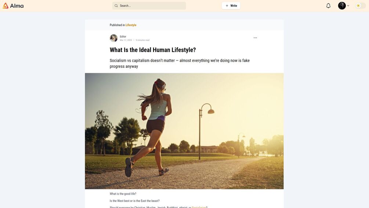Viewport: 369px width, 208px height.
Task: Click the user profile avatar
Action: (342, 5)
